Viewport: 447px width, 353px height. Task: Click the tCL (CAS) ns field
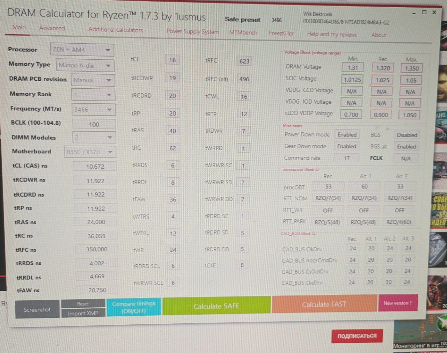95,167
